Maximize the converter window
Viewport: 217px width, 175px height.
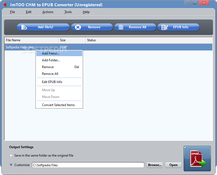pos(195,3)
